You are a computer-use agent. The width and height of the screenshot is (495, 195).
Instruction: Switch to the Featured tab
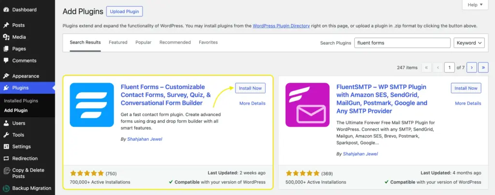click(118, 43)
